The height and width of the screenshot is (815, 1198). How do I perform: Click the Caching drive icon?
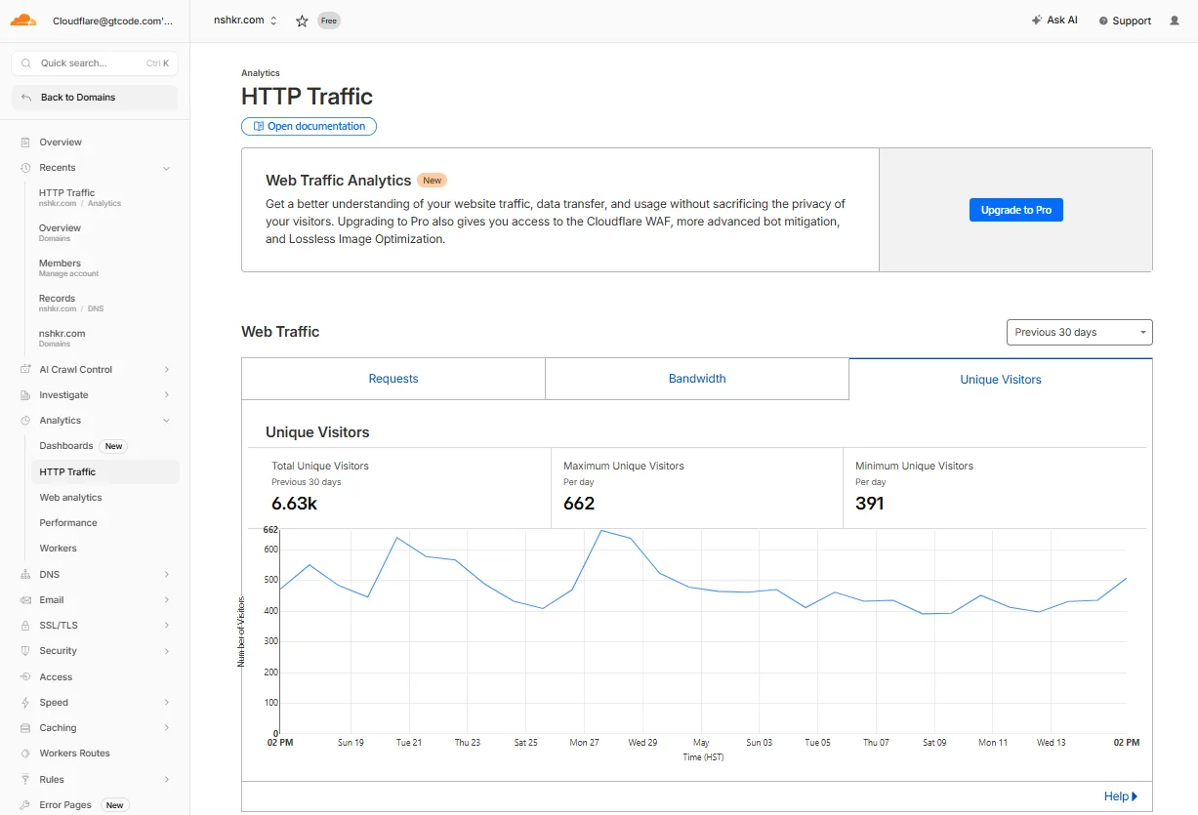(25, 728)
